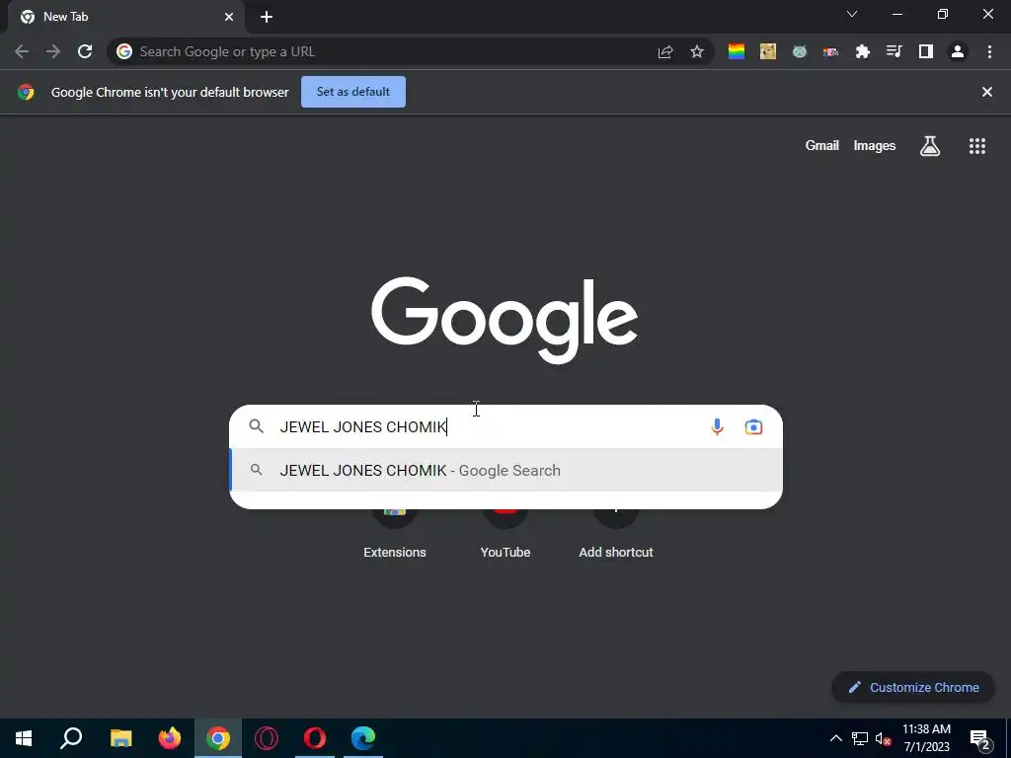Open taskbar clock 11:38 AM
1011x758 pixels.
pyautogui.click(x=926, y=738)
